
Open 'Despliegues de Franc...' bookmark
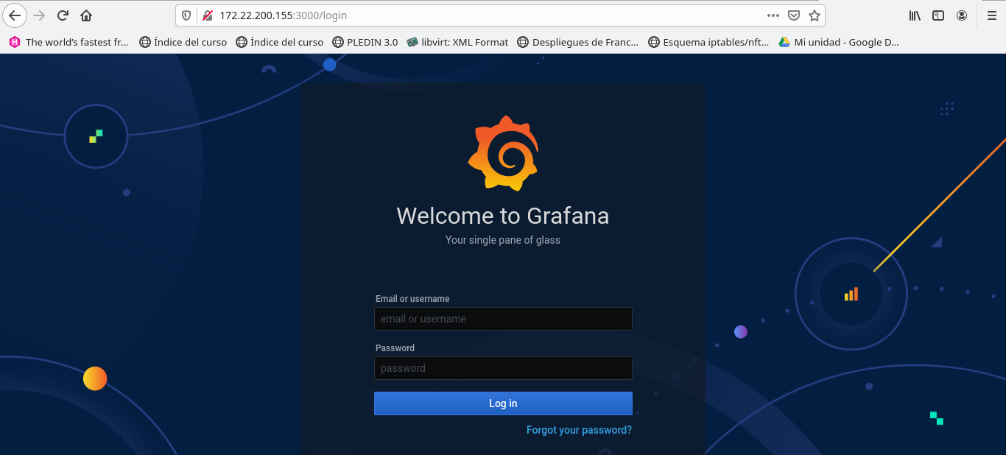578,42
